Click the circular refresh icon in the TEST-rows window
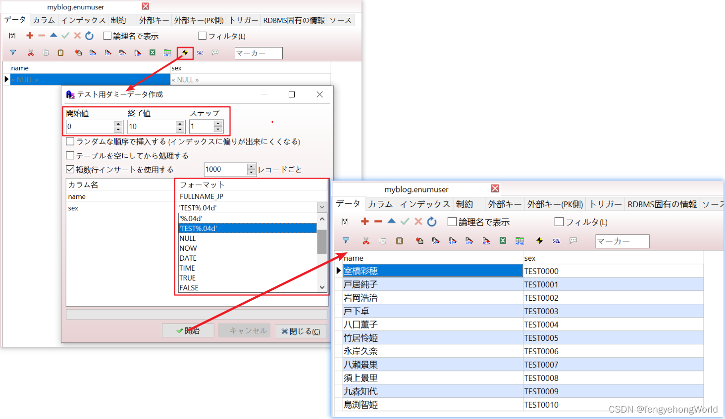Screen dimensions: 725x419 click(432, 222)
